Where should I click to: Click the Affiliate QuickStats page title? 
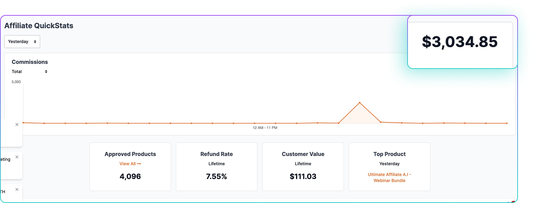(x=39, y=26)
